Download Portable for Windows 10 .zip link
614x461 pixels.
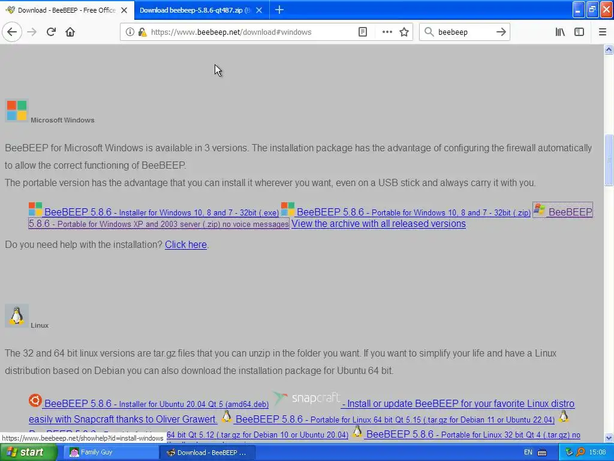click(x=406, y=212)
